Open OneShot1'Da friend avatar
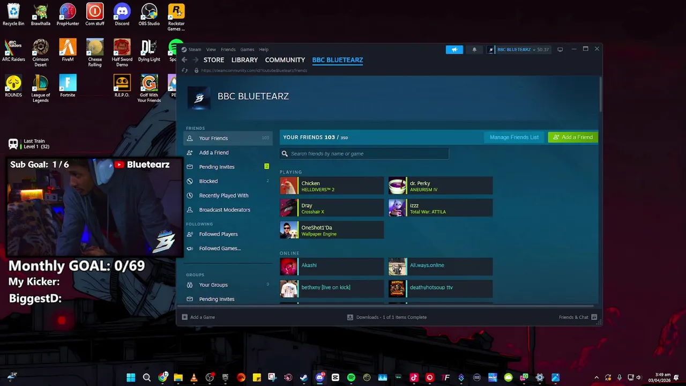The image size is (686, 386). click(288, 231)
